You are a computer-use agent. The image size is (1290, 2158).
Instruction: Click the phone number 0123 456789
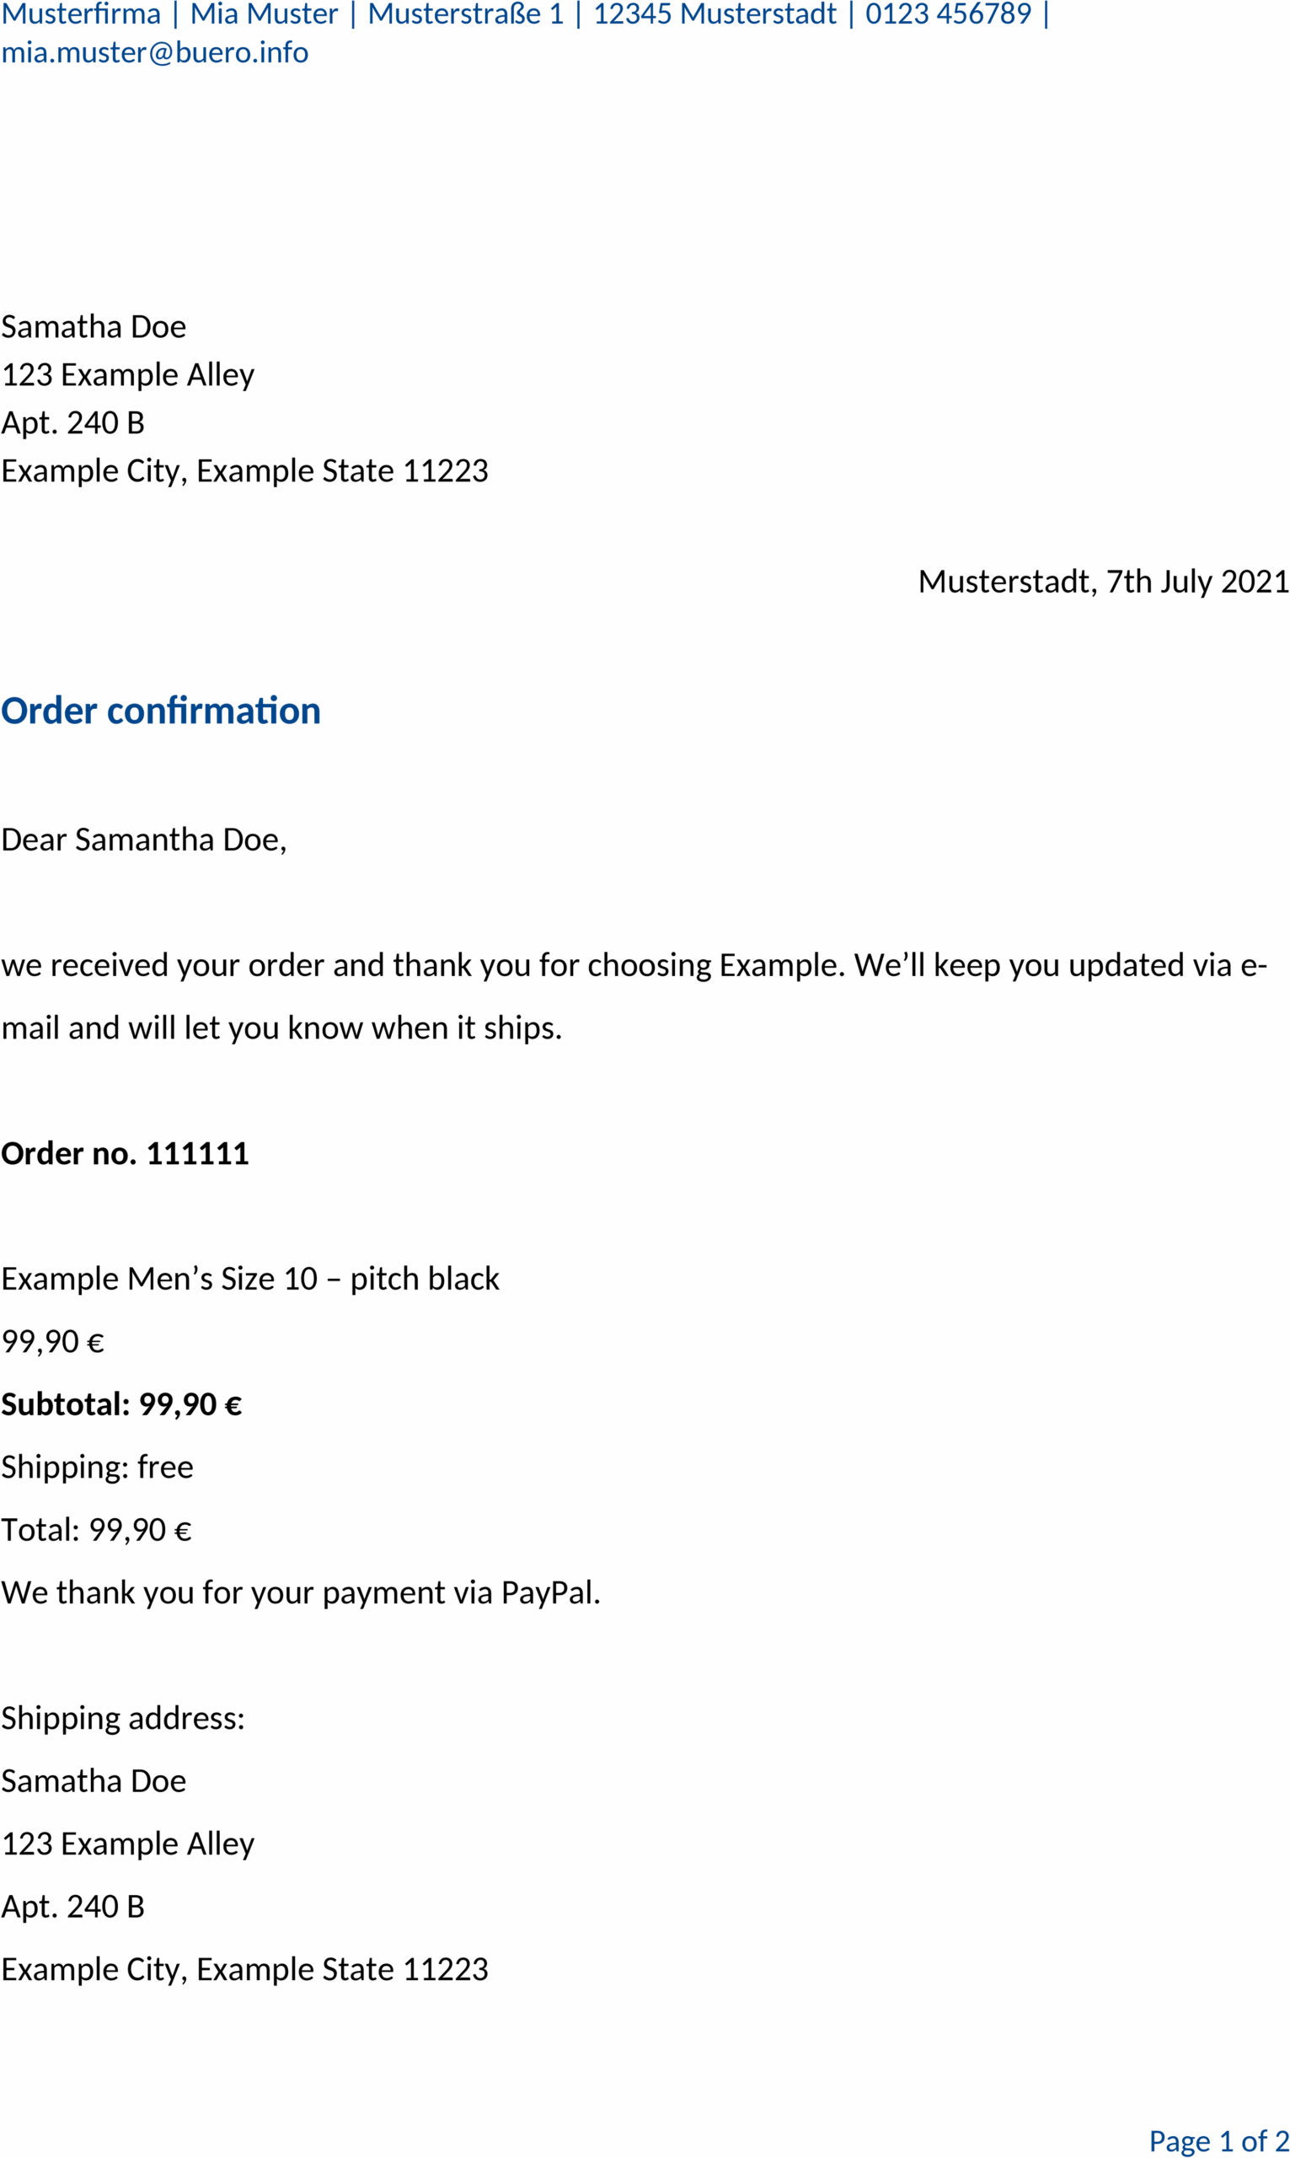[x=949, y=14]
